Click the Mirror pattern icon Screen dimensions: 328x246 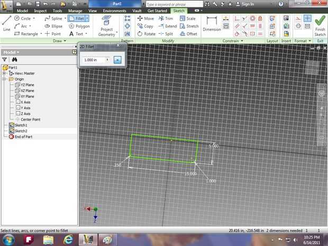(127, 34)
